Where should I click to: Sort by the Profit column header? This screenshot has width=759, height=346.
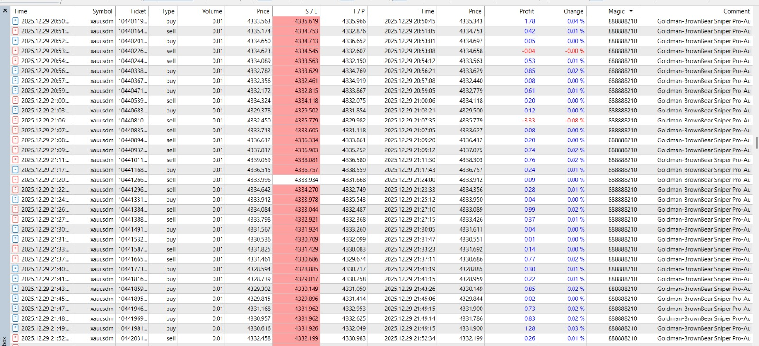(527, 11)
